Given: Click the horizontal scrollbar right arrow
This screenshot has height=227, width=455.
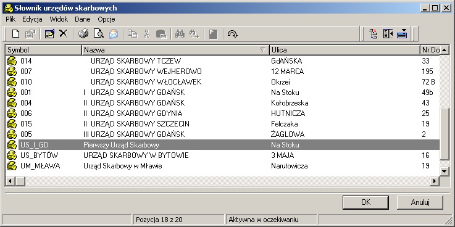Looking at the screenshot, I should 435,181.
